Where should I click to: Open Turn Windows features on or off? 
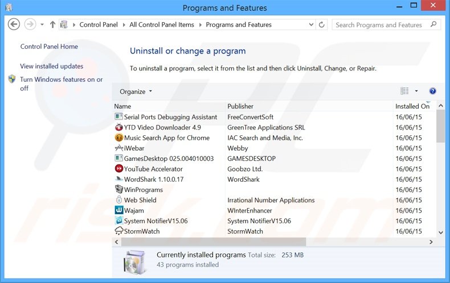[x=61, y=84]
